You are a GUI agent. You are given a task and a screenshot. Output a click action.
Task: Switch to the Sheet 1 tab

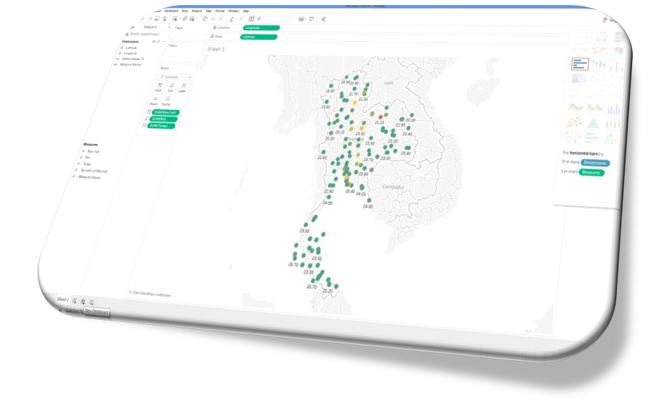point(62,299)
